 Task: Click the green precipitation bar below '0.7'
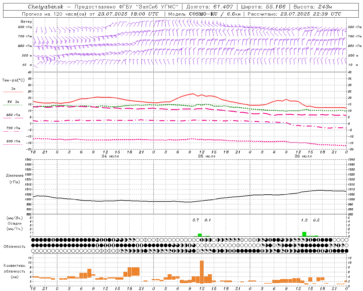pyautogui.click(x=200, y=235)
